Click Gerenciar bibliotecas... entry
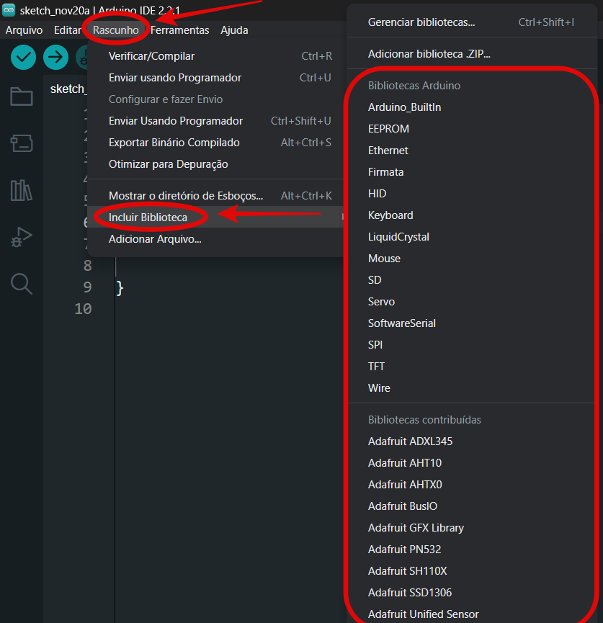603x623 pixels. (x=421, y=22)
